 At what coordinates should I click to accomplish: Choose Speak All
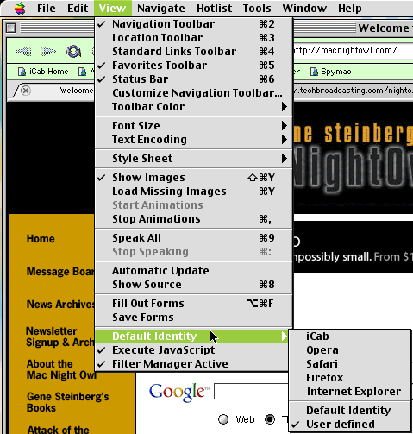pos(194,238)
